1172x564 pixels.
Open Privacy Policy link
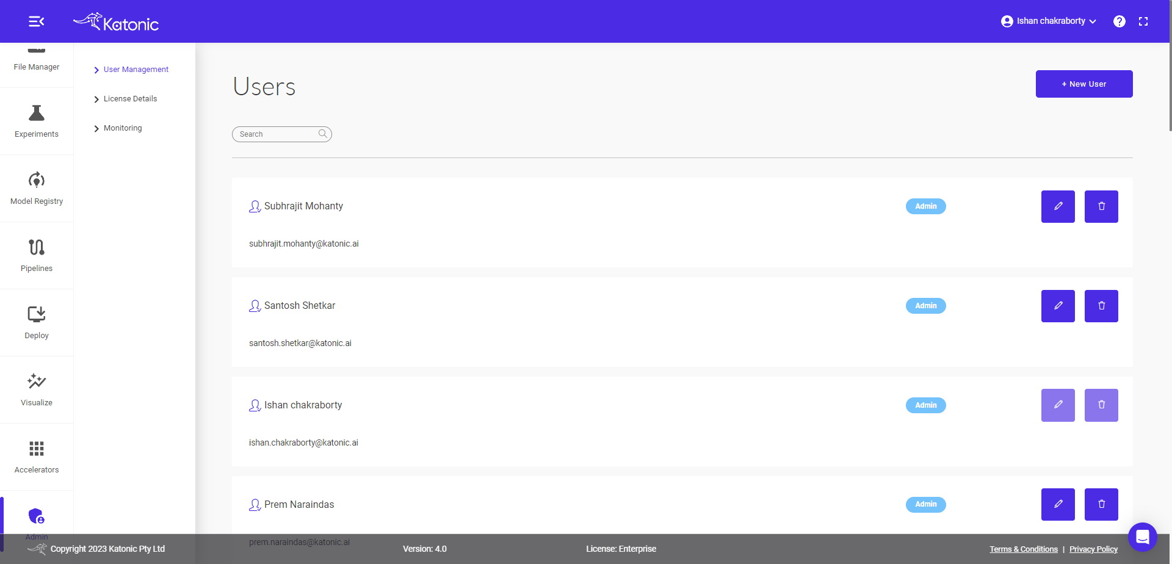(x=1093, y=549)
